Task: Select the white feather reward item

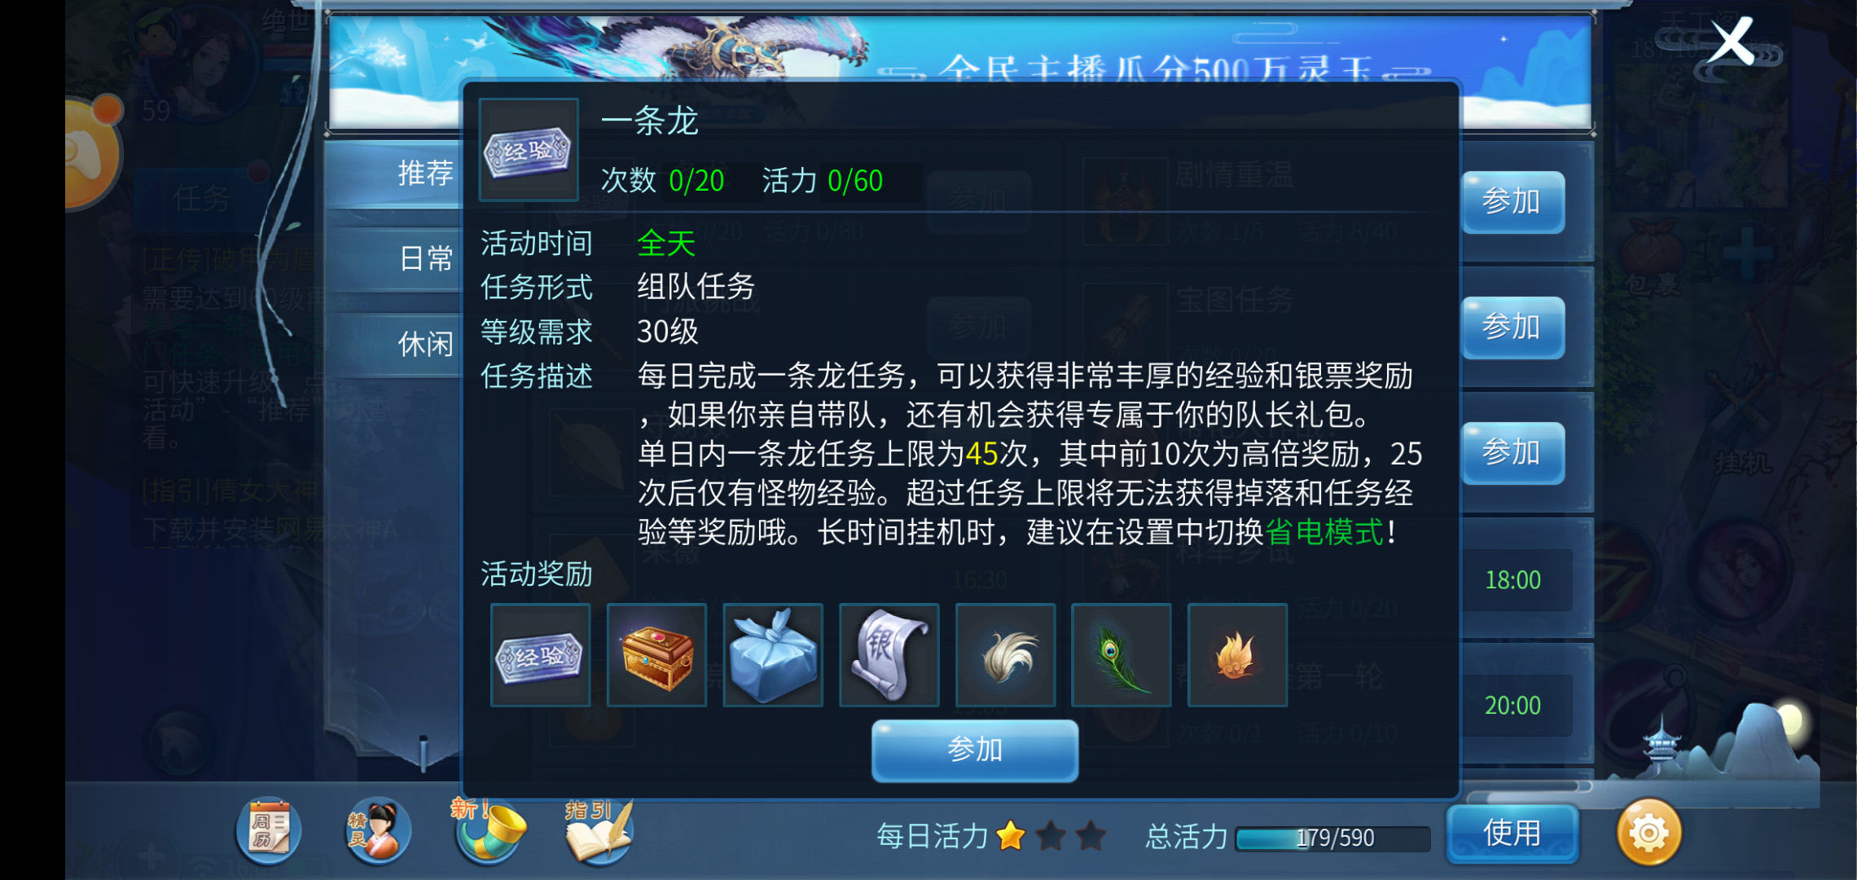Action: [1006, 655]
